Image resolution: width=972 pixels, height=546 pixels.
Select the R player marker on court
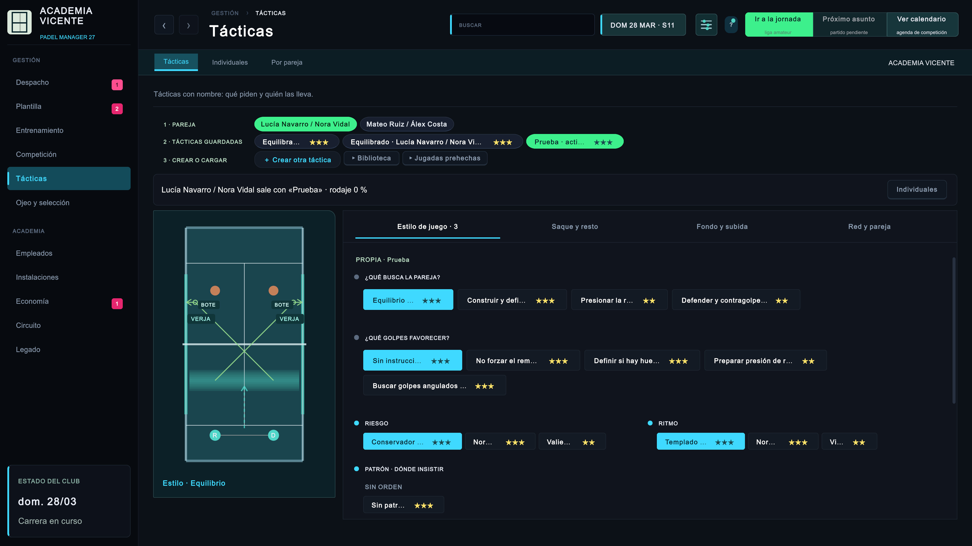[x=215, y=435]
